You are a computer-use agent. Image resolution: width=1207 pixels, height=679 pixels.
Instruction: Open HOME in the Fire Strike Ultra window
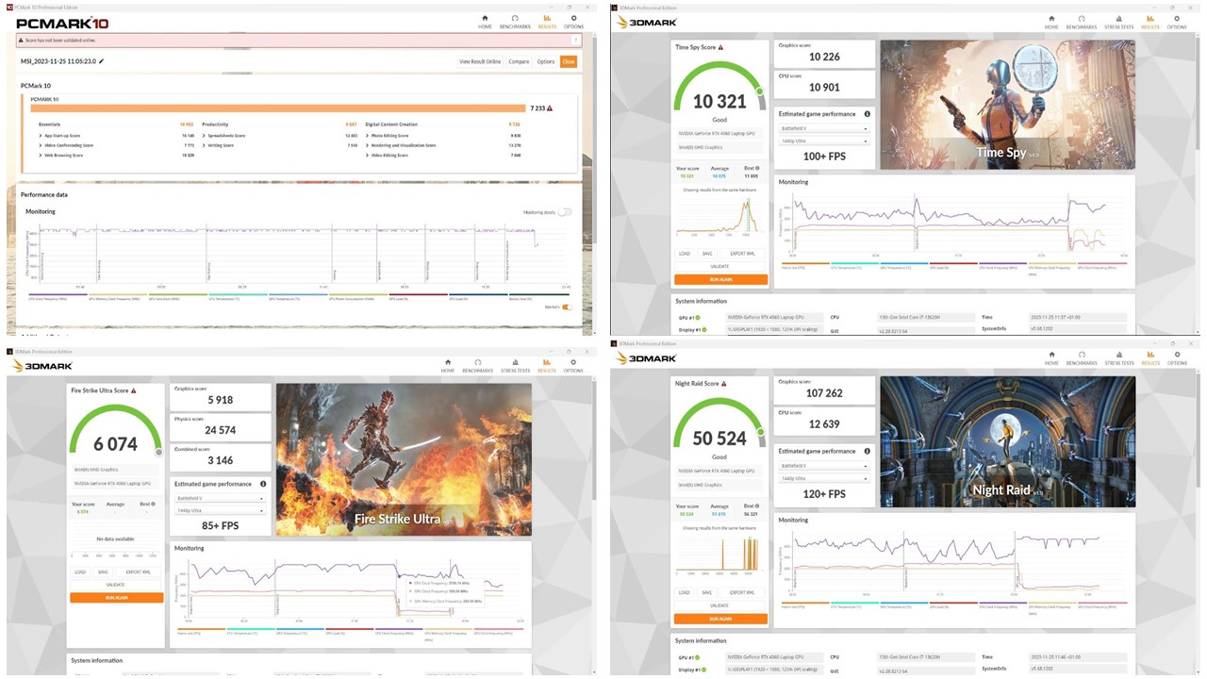[x=448, y=366]
